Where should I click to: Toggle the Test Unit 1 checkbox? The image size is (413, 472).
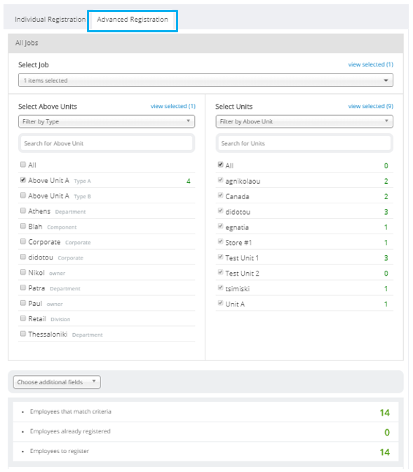click(x=220, y=257)
